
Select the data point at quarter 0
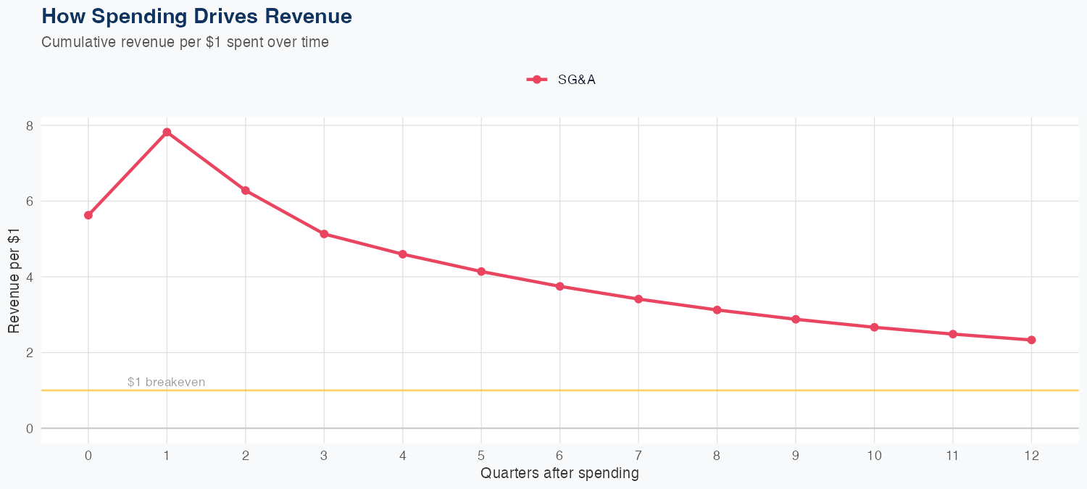click(88, 215)
